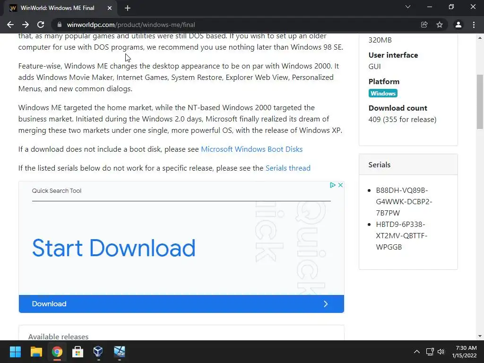Click the Quick Search Tool ad title
Viewport: 484px width, 363px height.
57,191
